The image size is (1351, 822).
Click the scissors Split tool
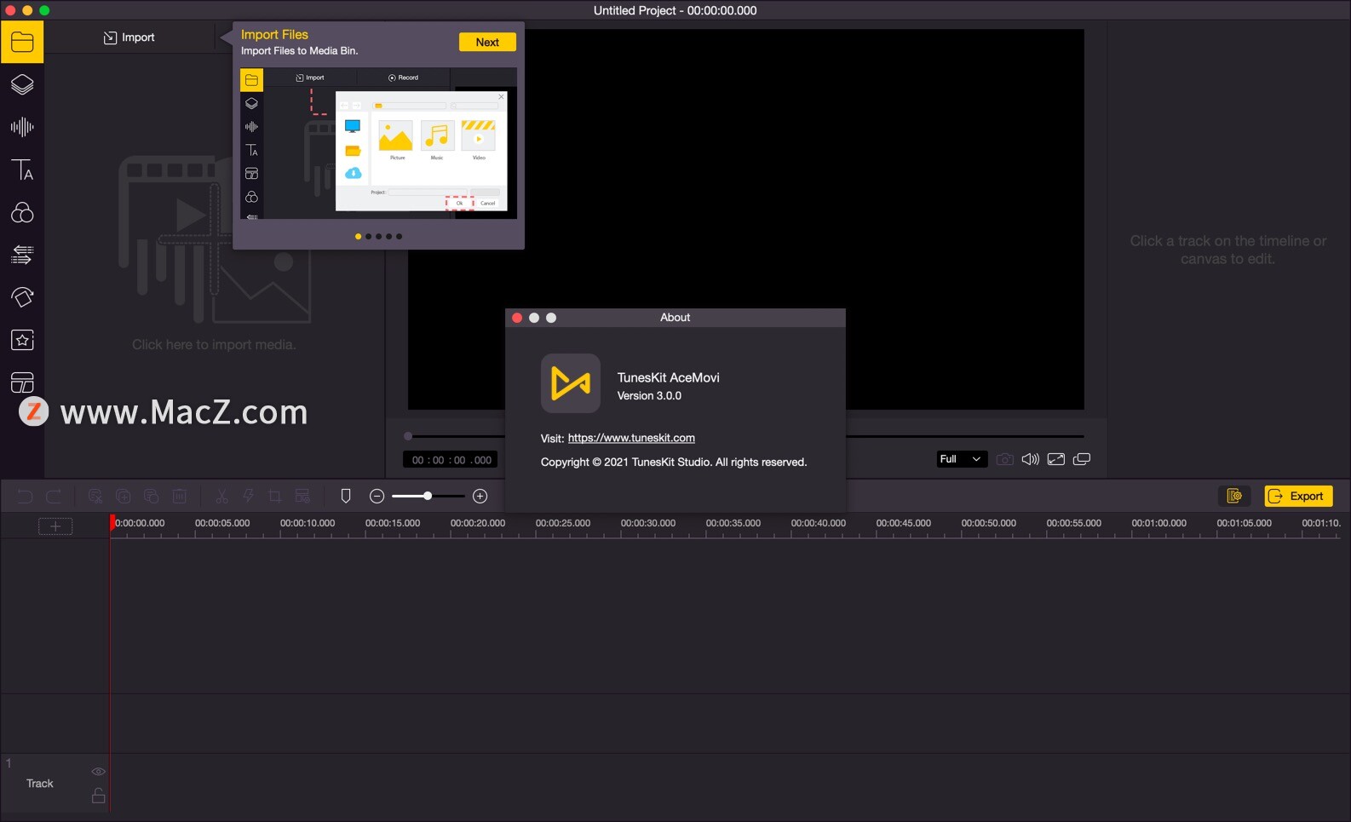click(x=221, y=496)
